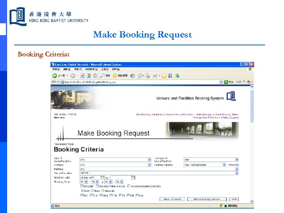The width and height of the screenshot is (284, 213).
Task: Tick the Including Academic Holiday checkbox
Action: [129, 186]
